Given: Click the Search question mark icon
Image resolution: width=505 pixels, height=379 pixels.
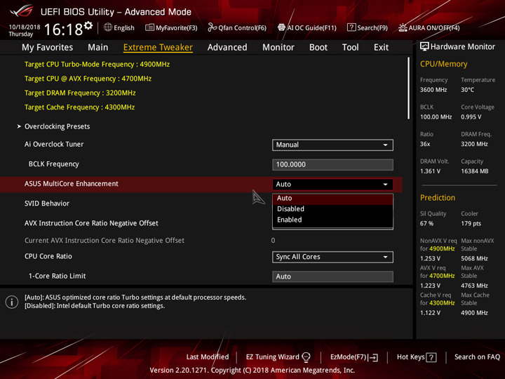Looking at the screenshot, I should coord(351,27).
